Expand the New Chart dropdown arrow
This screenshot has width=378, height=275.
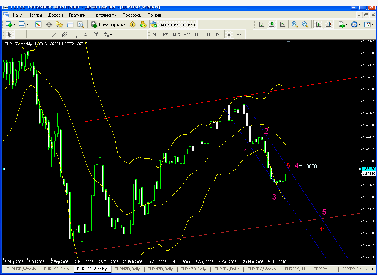[x=14, y=24]
